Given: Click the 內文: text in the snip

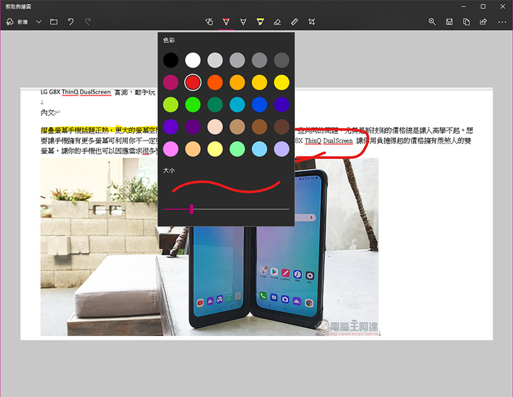Looking at the screenshot, I should (48, 113).
